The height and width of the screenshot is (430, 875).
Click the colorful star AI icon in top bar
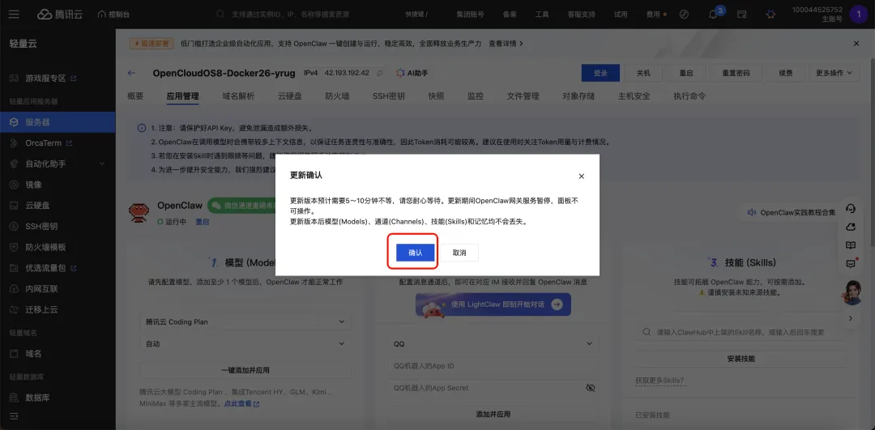[x=770, y=15]
